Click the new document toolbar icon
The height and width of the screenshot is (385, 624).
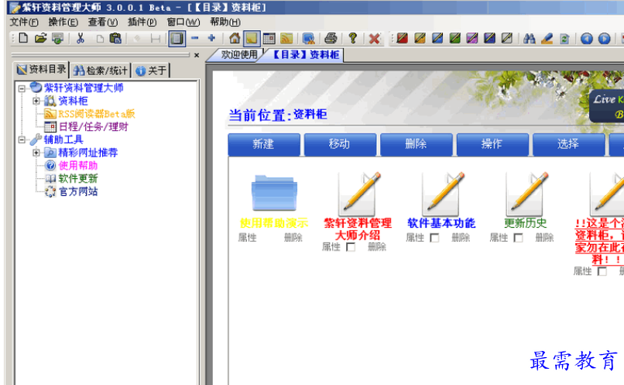pyautogui.click(x=23, y=38)
